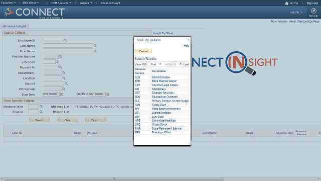This screenshot has height=181, width=321.
Task: Open Absence Take lookup icon
Action: point(41,106)
